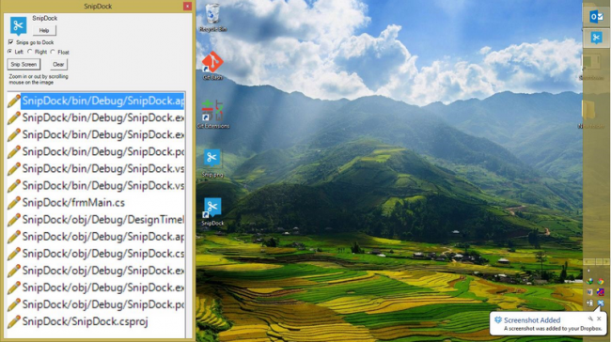This screenshot has width=611, height=342.
Task: Clear the docked snips
Action: [x=58, y=64]
